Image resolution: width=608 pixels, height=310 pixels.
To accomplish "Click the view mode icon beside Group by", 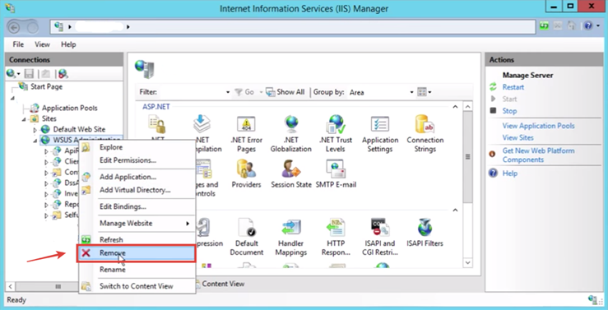I will click(x=422, y=92).
